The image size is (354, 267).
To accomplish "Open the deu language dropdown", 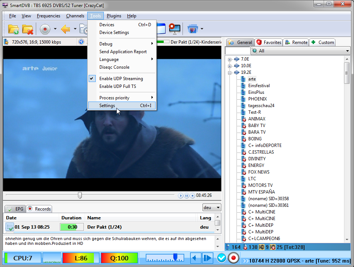I will pyautogui.click(x=218, y=208).
